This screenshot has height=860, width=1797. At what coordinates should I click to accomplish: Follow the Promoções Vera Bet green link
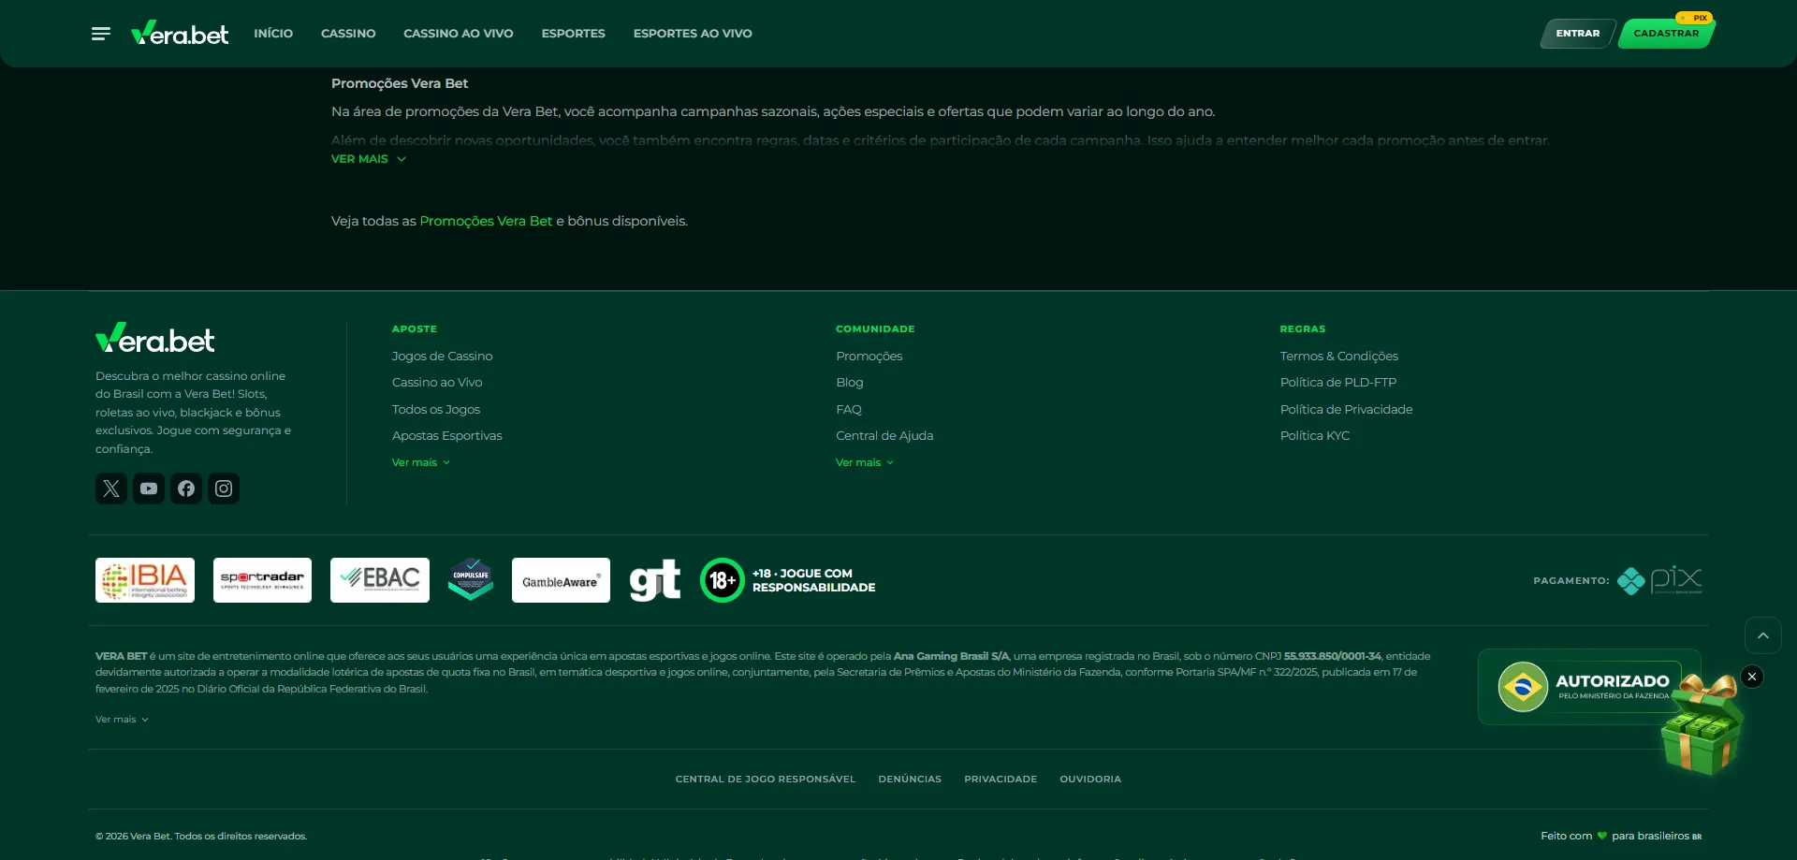486,221
